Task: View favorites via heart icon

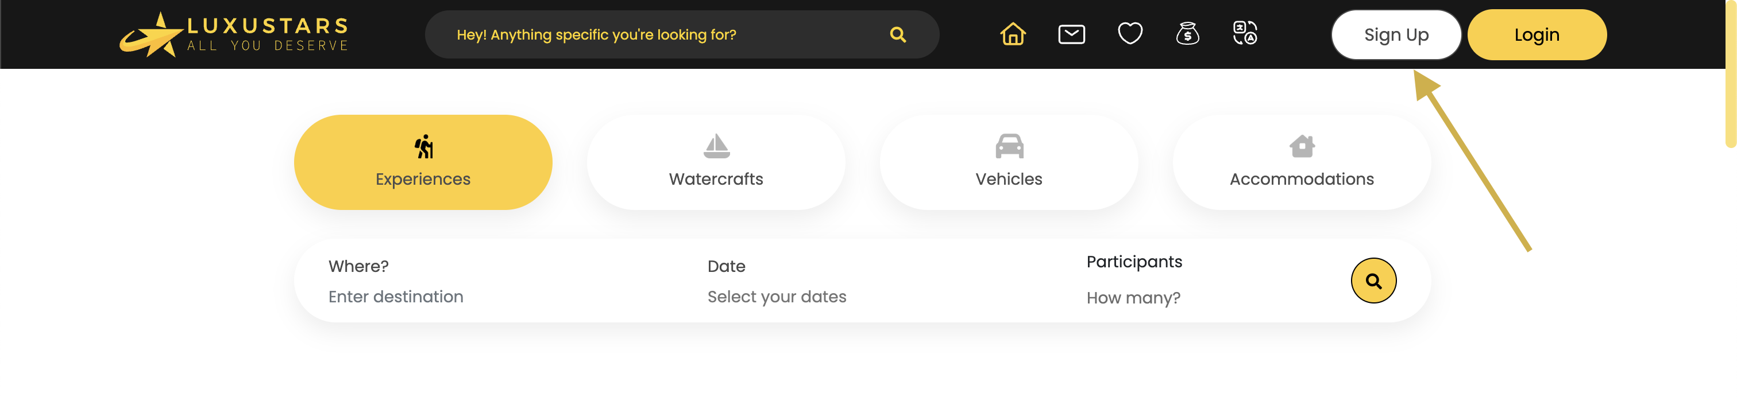Action: [x=1130, y=34]
